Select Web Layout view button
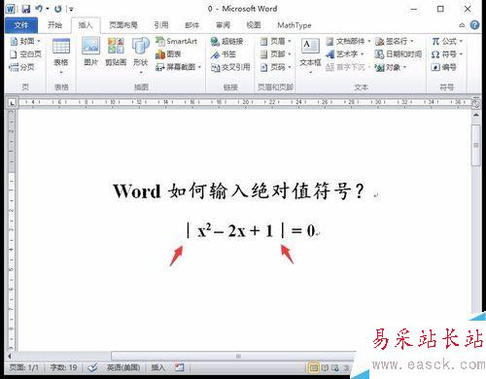This screenshot has height=379, width=486. (335, 367)
